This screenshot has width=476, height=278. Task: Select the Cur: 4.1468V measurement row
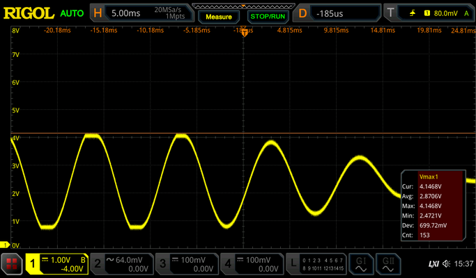433,186
